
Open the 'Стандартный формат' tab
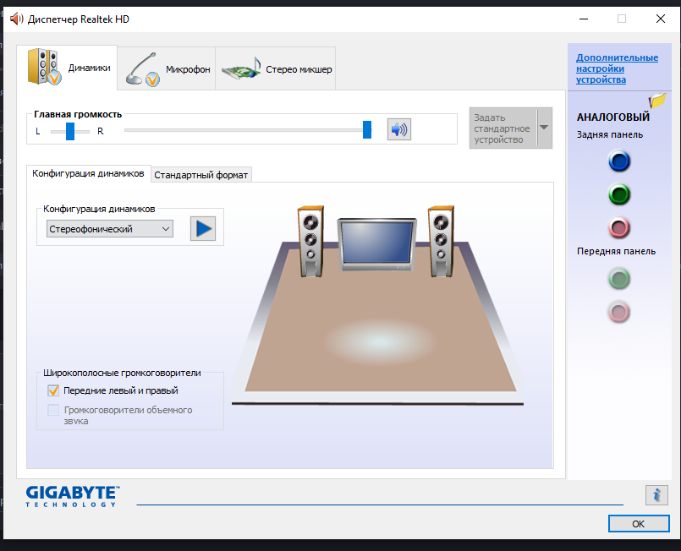point(201,175)
